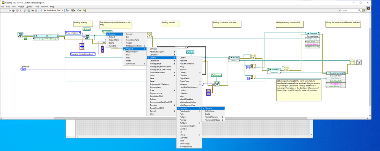Viewport: 380px width, 151px height.
Task: Open the Edit menu
Action: 8,6
